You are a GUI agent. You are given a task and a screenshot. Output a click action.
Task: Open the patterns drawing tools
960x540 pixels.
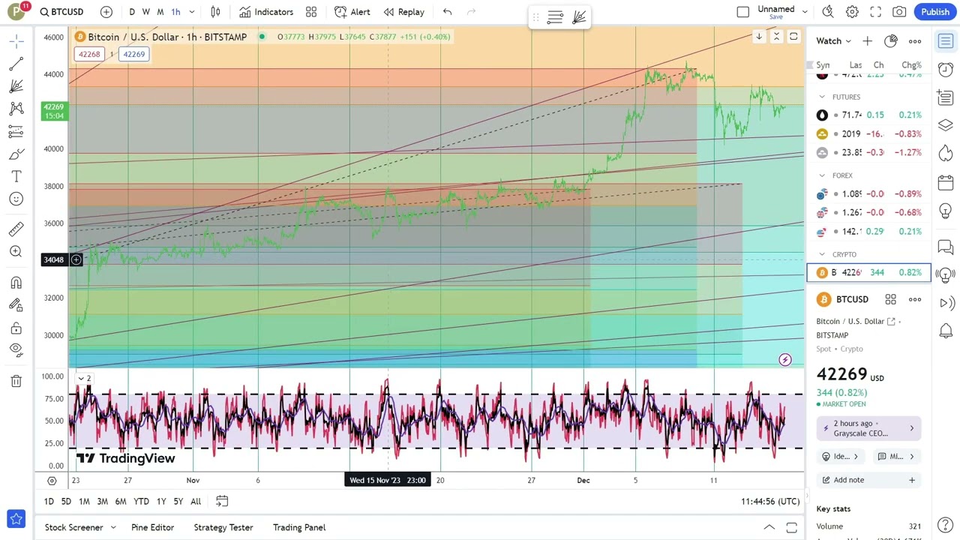point(16,109)
